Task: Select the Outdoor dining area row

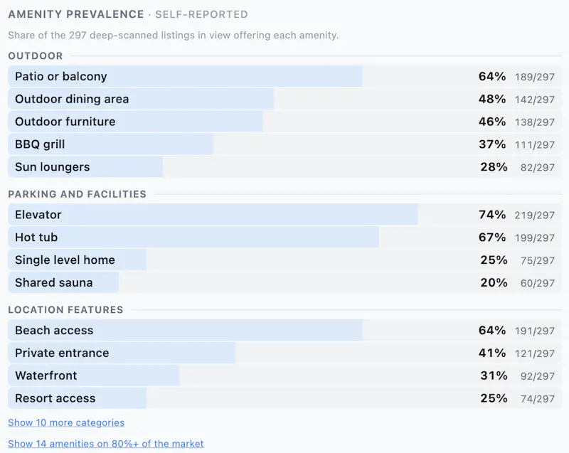Action: click(285, 99)
